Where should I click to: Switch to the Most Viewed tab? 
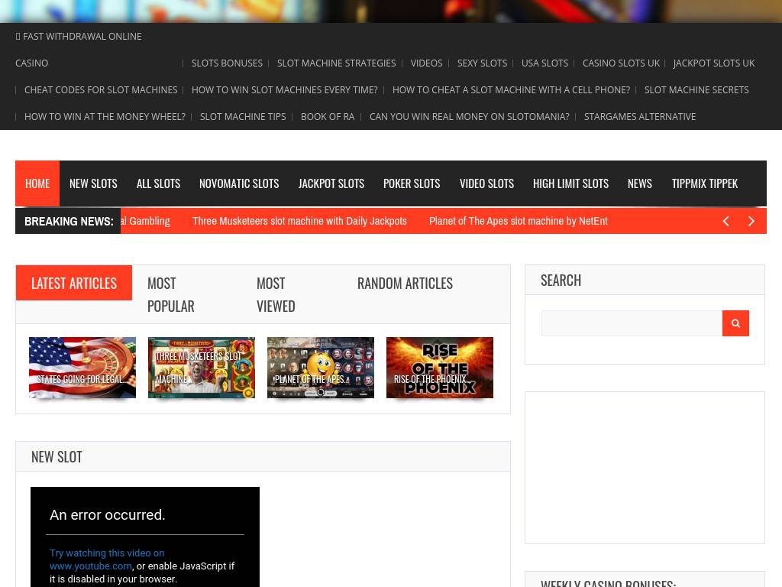tap(276, 294)
